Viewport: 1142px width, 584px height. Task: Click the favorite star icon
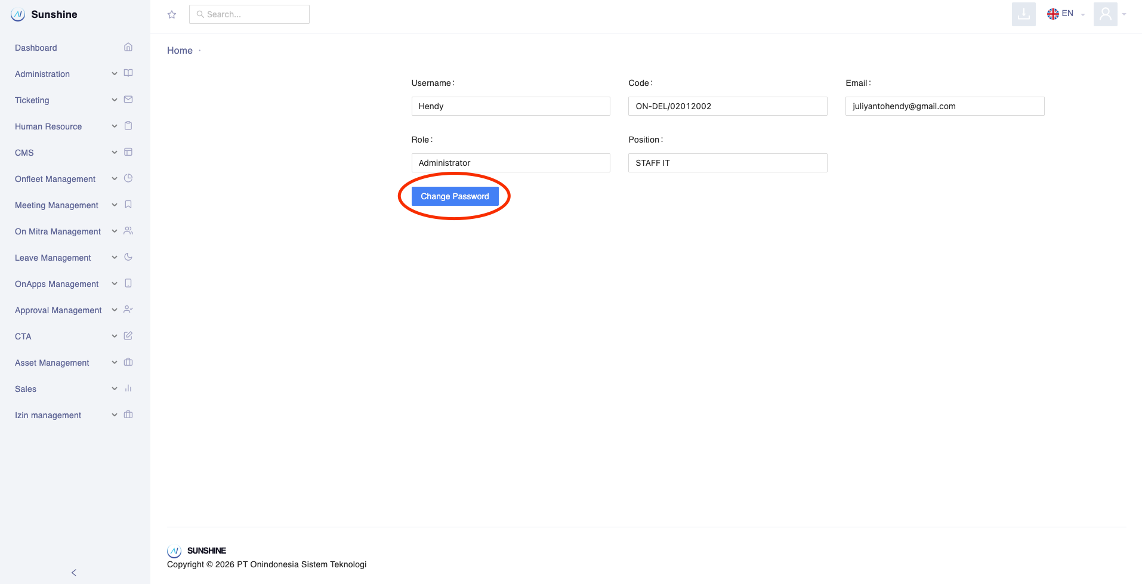(x=172, y=15)
